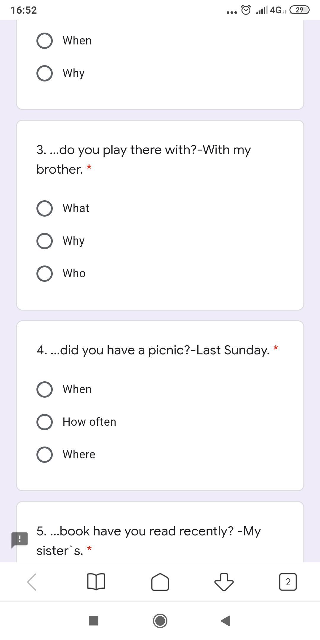This screenshot has width=320, height=640.
Task: Tap the Android recent apps square
Action: click(x=94, y=621)
